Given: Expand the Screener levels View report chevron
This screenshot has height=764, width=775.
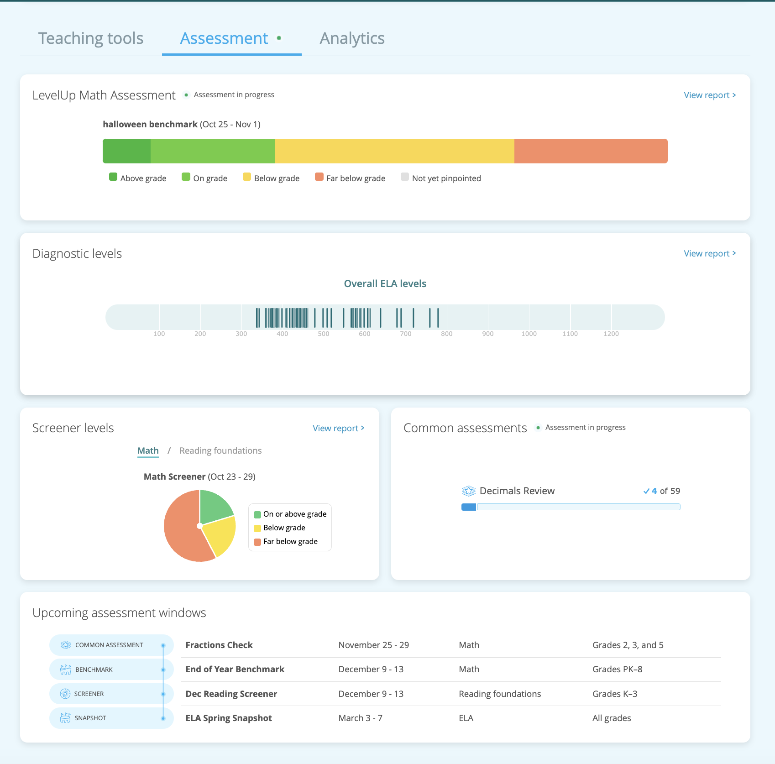Looking at the screenshot, I should tap(363, 428).
